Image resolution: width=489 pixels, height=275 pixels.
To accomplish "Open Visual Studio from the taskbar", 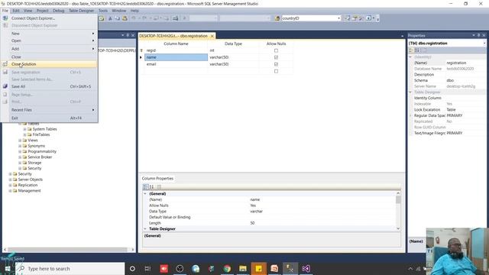I will (306, 268).
